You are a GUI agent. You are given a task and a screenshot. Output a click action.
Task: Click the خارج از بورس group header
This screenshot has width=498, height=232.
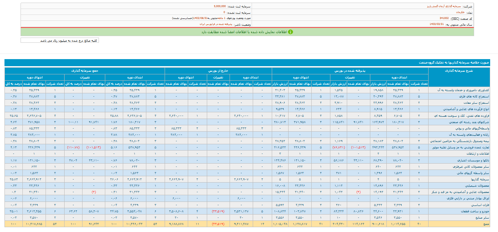pos(218,70)
